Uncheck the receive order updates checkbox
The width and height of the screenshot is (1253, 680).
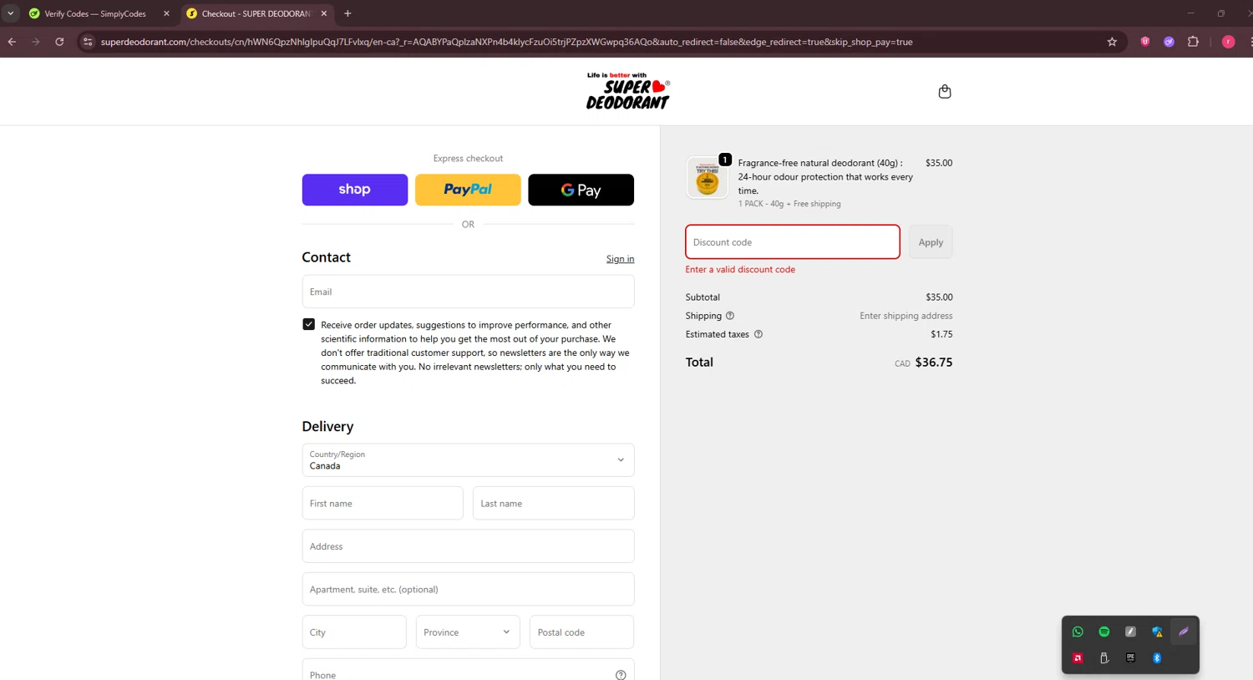pyautogui.click(x=308, y=324)
